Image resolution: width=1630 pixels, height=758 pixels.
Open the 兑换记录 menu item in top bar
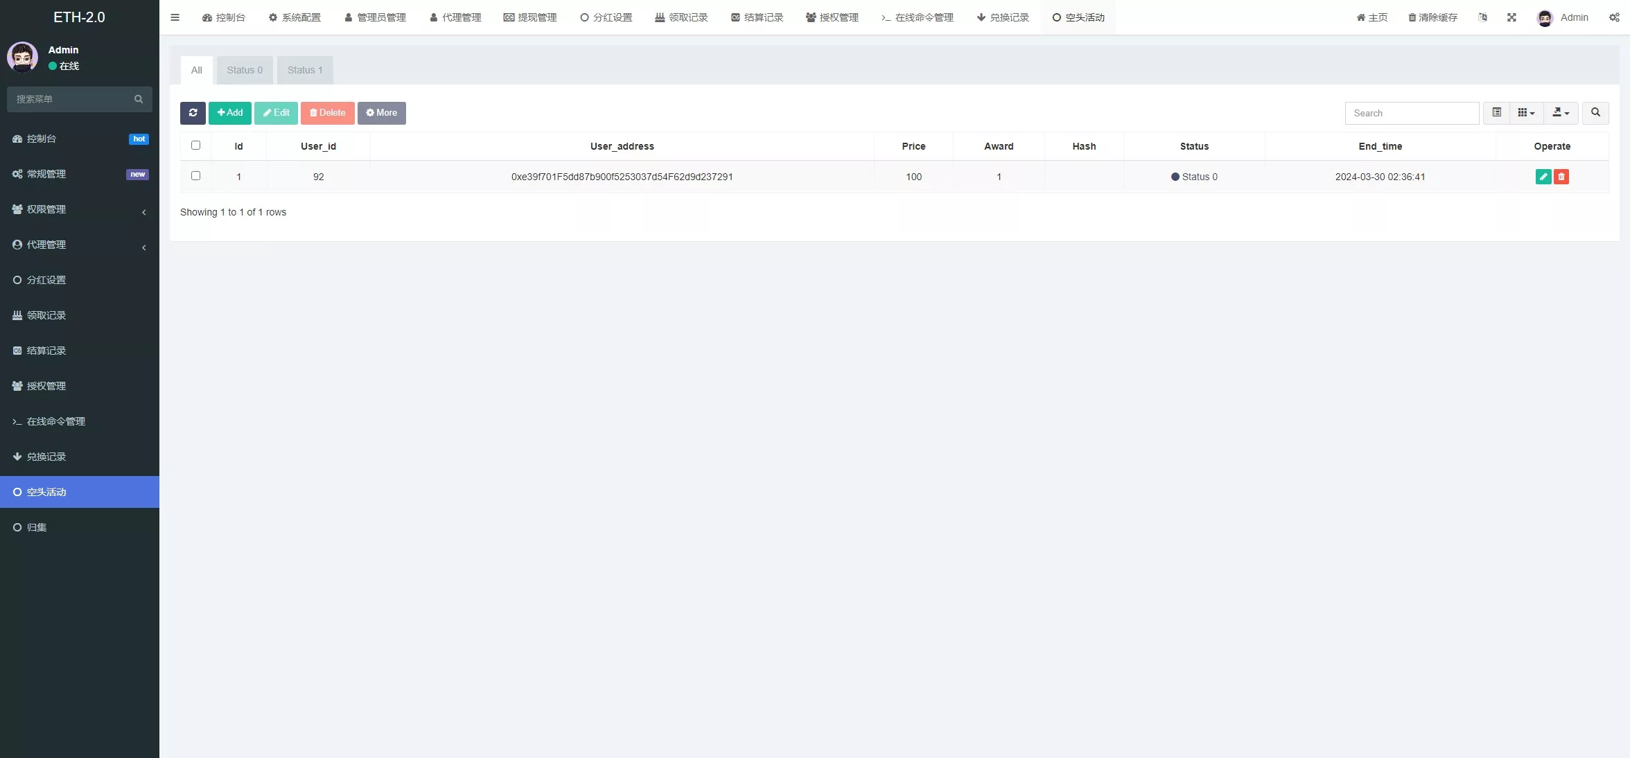pos(1002,17)
